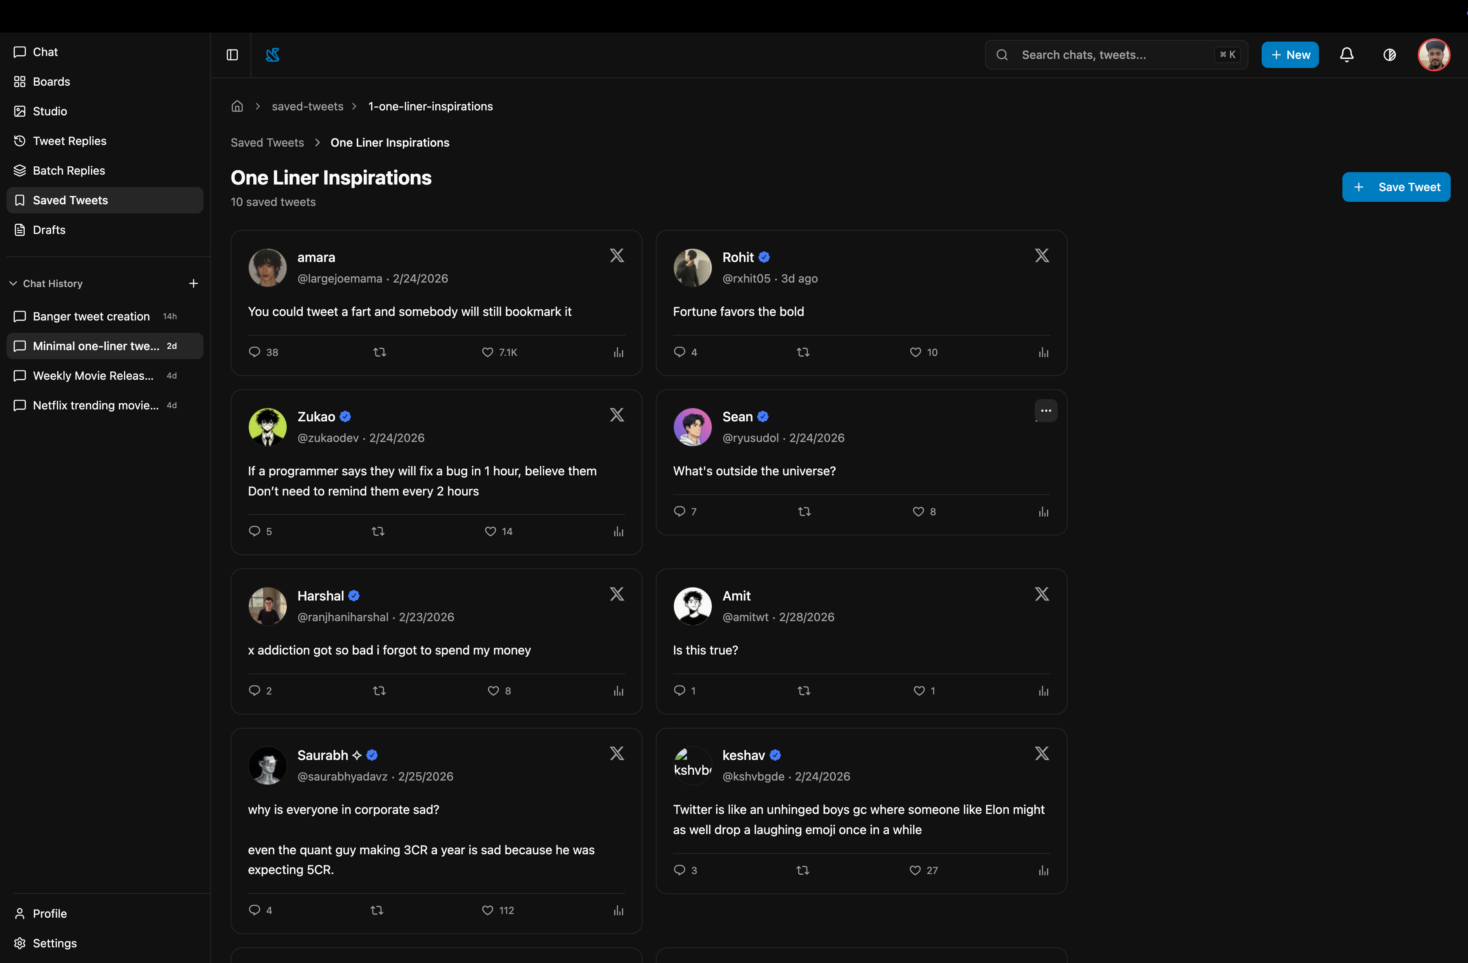Click retweet icon on Zukao's tweet

378,531
